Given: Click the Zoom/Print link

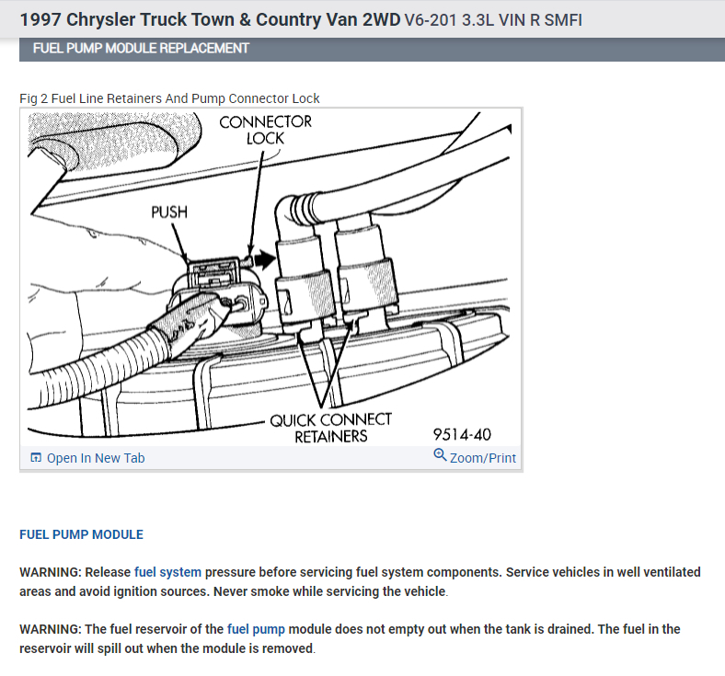Looking at the screenshot, I should point(483,458).
